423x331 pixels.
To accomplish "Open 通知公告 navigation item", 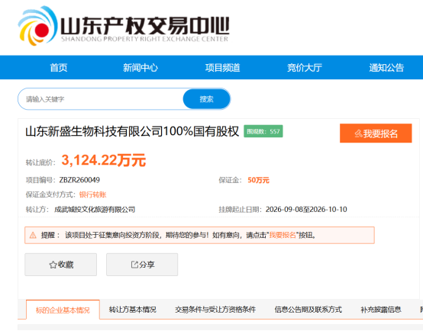I will point(386,68).
